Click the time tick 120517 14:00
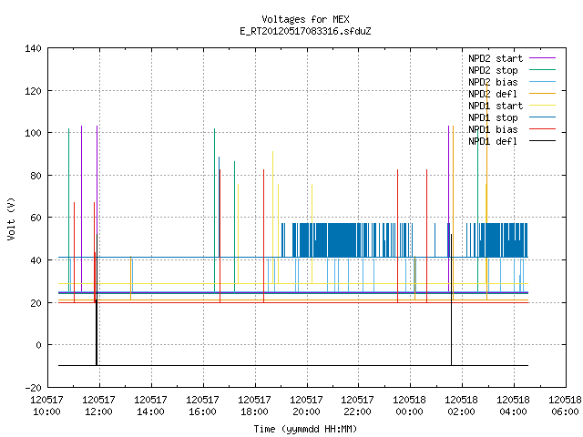Viewport: 583px width, 437px height. click(150, 406)
